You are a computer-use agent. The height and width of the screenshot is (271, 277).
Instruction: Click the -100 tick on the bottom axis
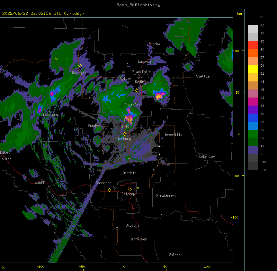(40, 266)
